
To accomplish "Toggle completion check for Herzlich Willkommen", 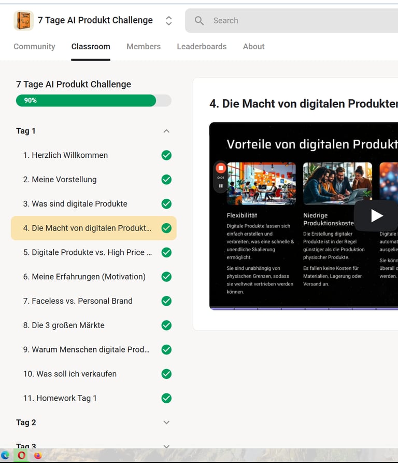I will pyautogui.click(x=166, y=155).
